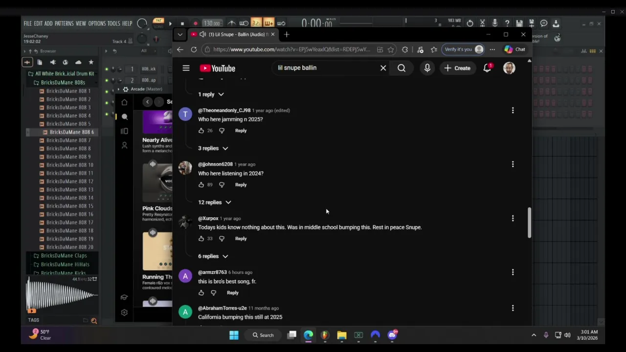Open the TOOLS menu in FL Studio

113,23
